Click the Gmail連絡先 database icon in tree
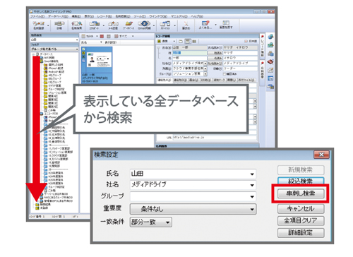353x257 pixels. [x=42, y=61]
